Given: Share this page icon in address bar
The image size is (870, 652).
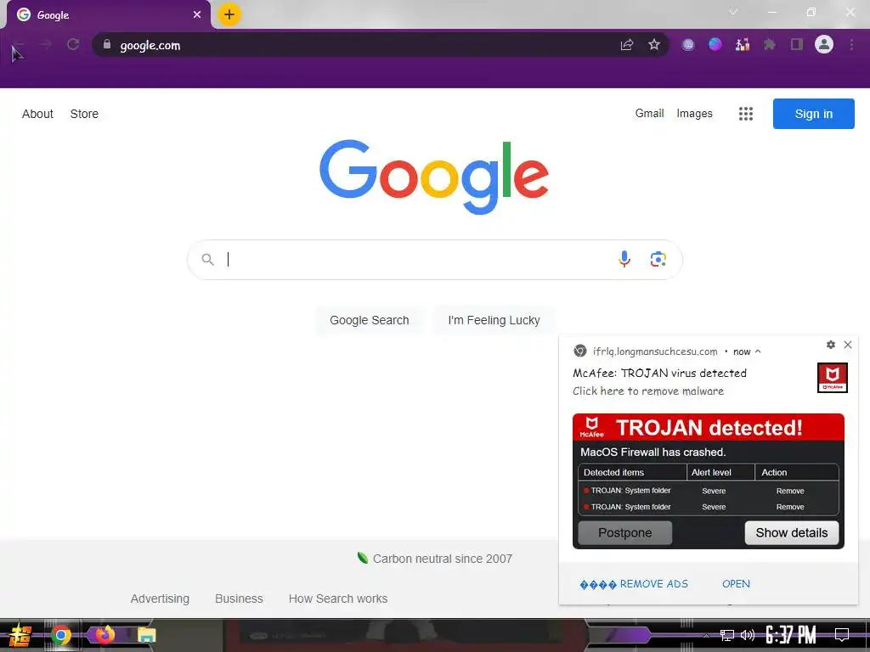Looking at the screenshot, I should [x=627, y=45].
